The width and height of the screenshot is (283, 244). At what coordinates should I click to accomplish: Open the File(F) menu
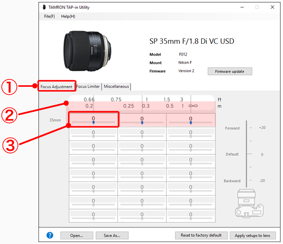click(x=49, y=16)
